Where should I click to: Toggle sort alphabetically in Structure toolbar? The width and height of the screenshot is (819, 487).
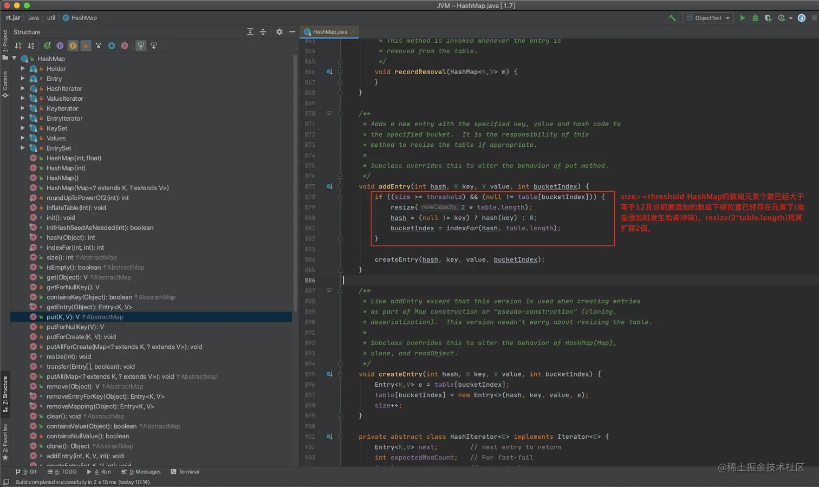31,46
